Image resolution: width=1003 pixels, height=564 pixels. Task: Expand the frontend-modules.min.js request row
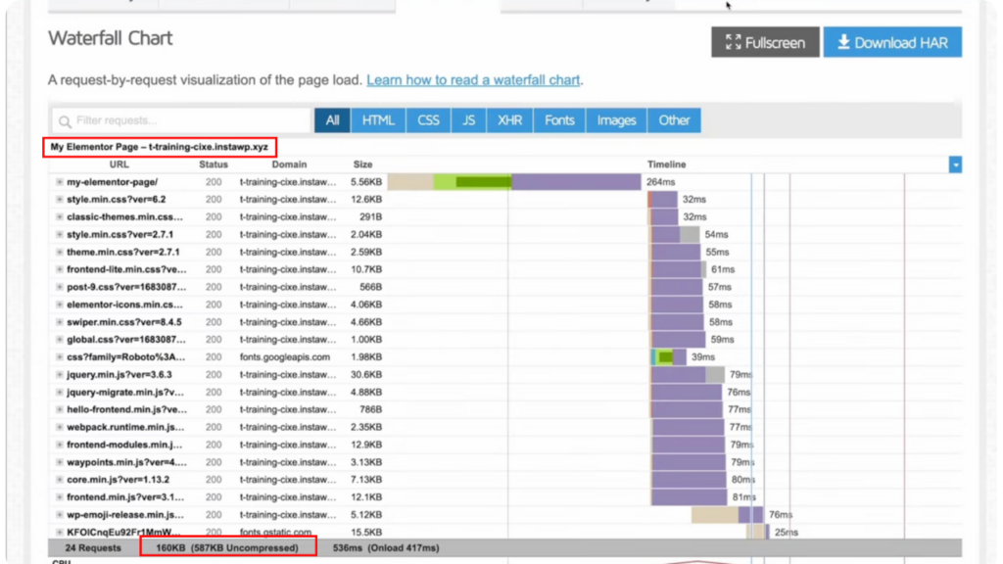(60, 446)
